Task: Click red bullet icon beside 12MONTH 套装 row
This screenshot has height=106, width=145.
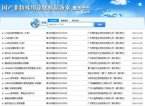Action: click(3, 83)
